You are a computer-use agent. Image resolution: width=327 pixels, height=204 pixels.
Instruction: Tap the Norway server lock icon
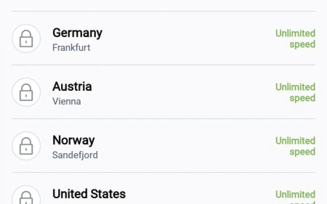click(x=26, y=146)
